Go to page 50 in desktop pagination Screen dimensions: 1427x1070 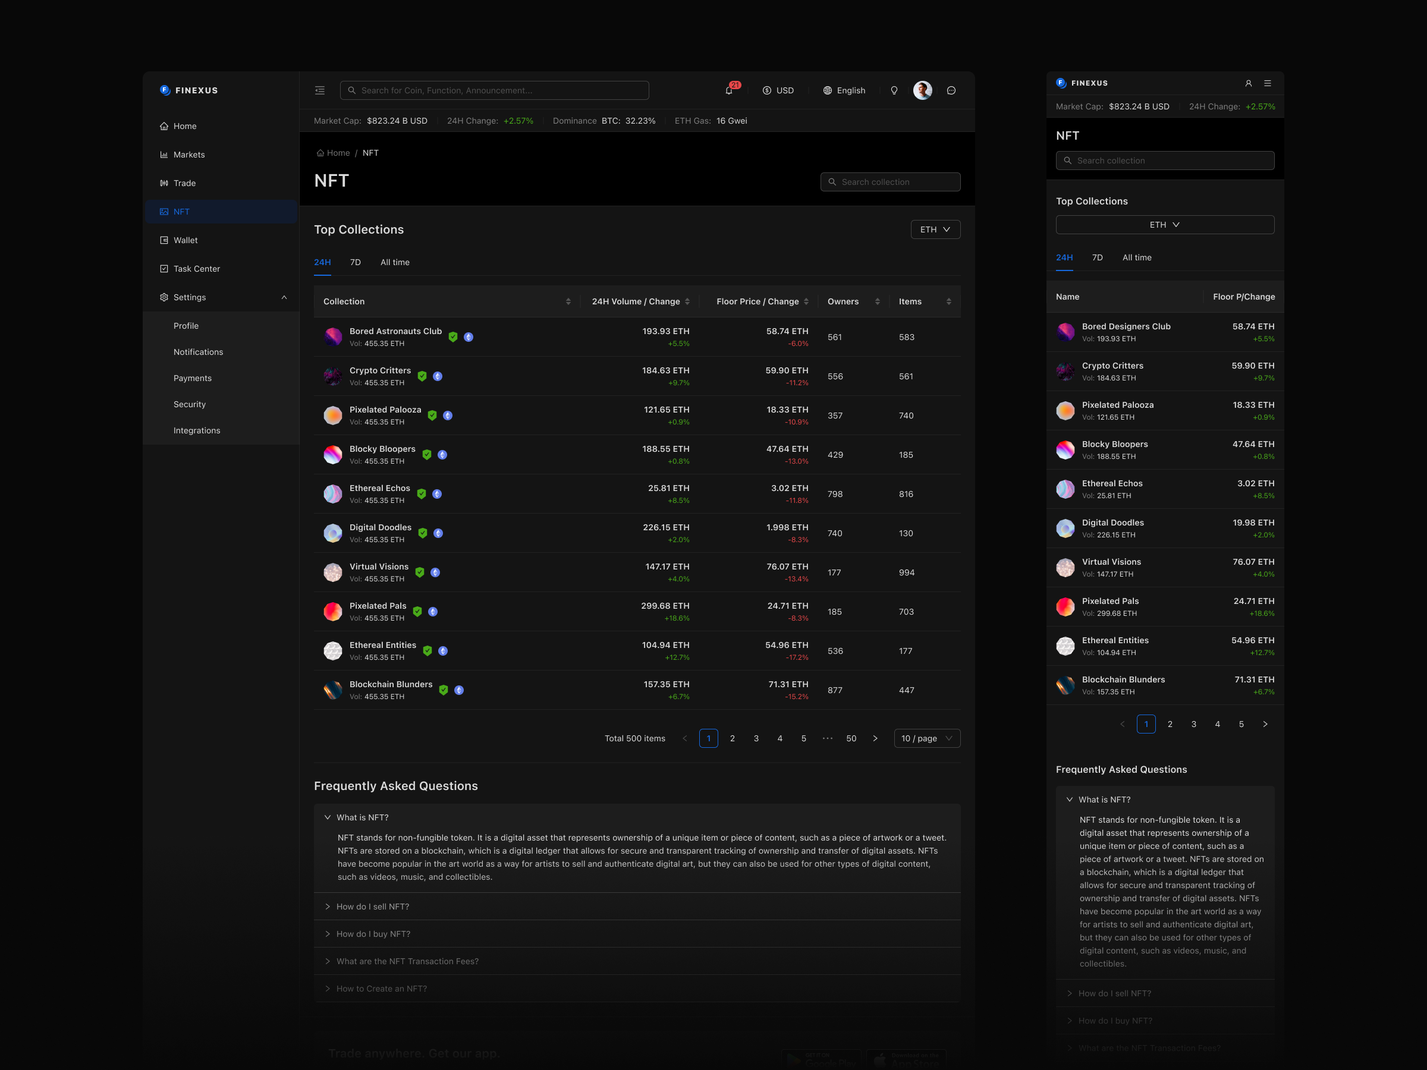point(851,738)
